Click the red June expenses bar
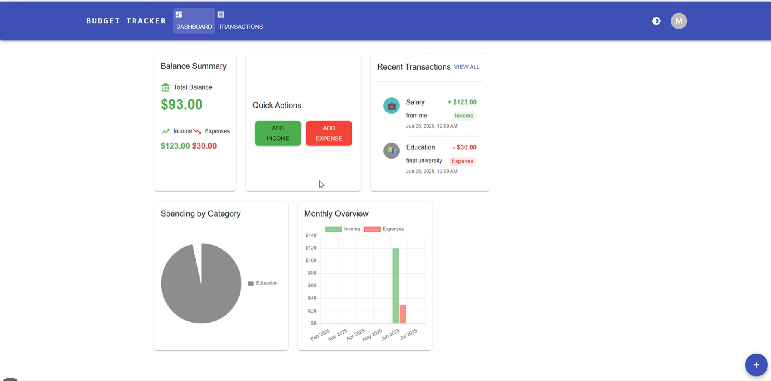Viewport: 771px width, 381px height. [402, 314]
